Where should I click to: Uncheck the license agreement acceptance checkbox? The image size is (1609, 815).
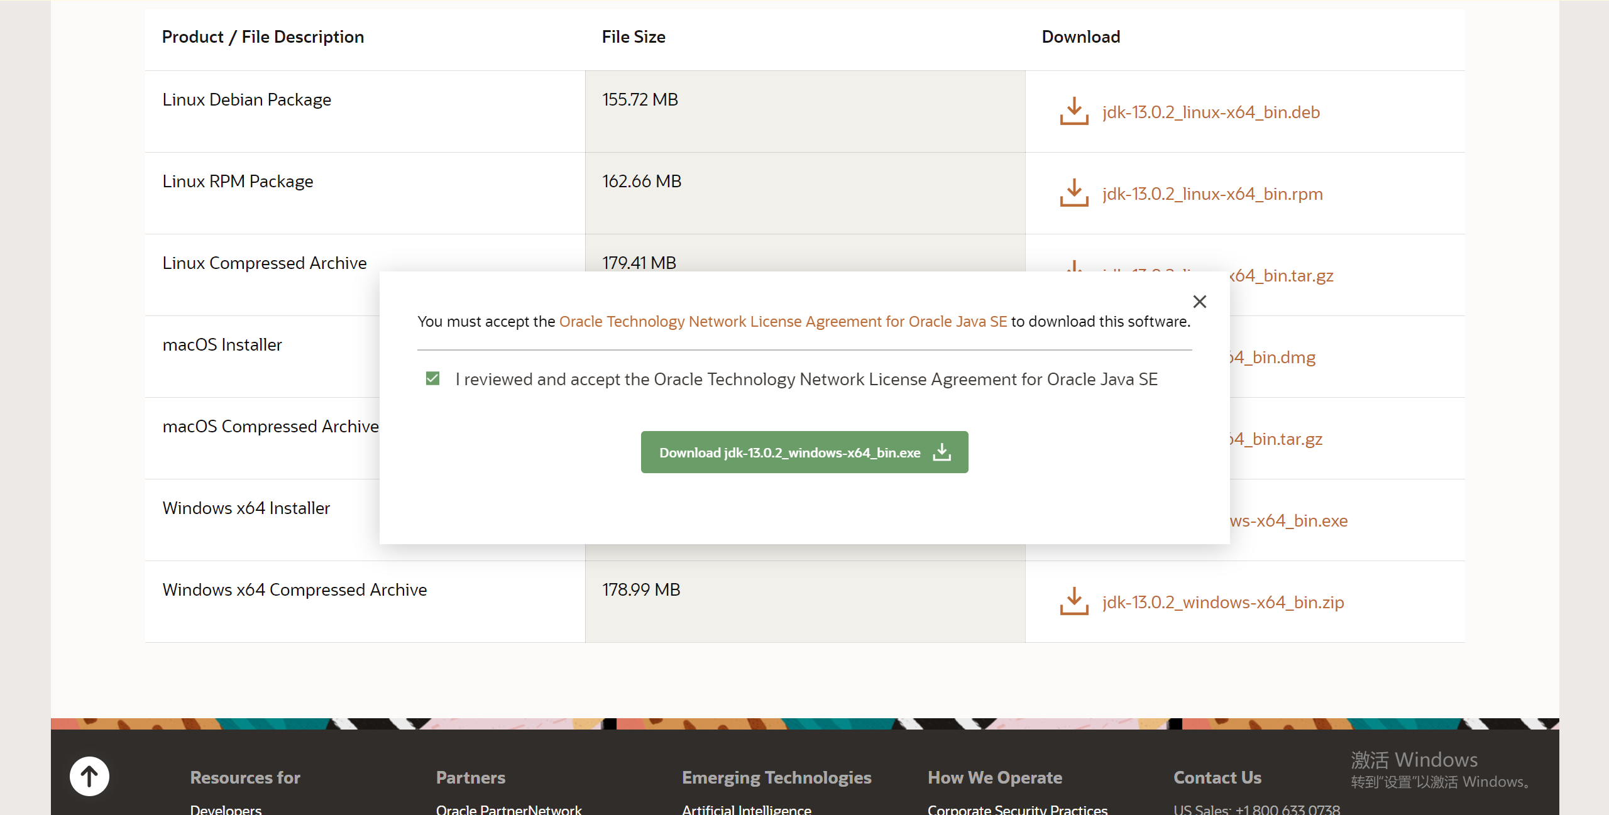(432, 379)
